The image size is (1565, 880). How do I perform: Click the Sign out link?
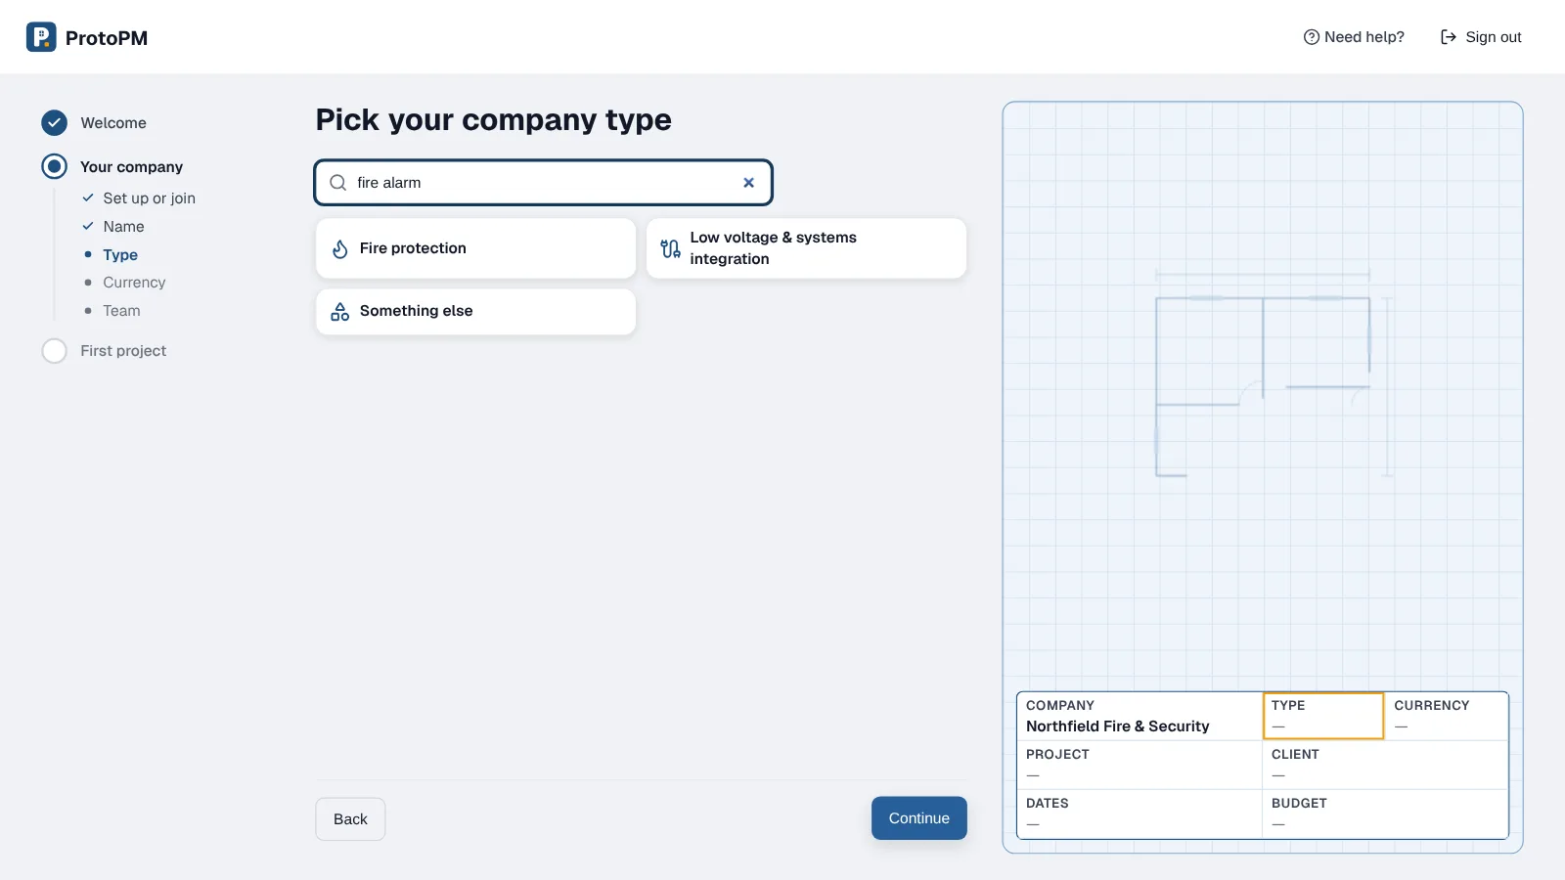[1481, 37]
